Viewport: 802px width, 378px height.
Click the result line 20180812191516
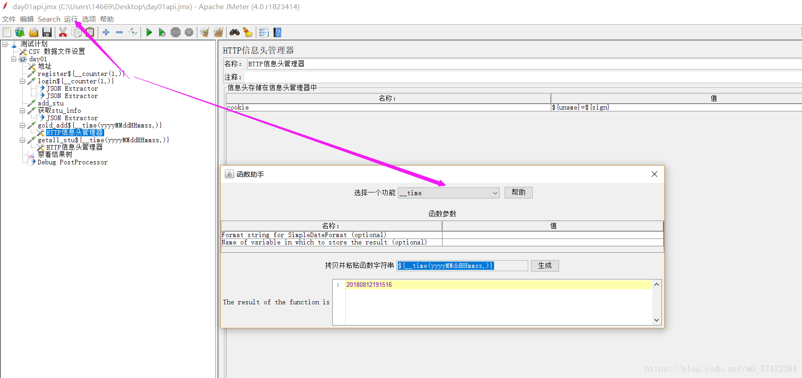[369, 285]
